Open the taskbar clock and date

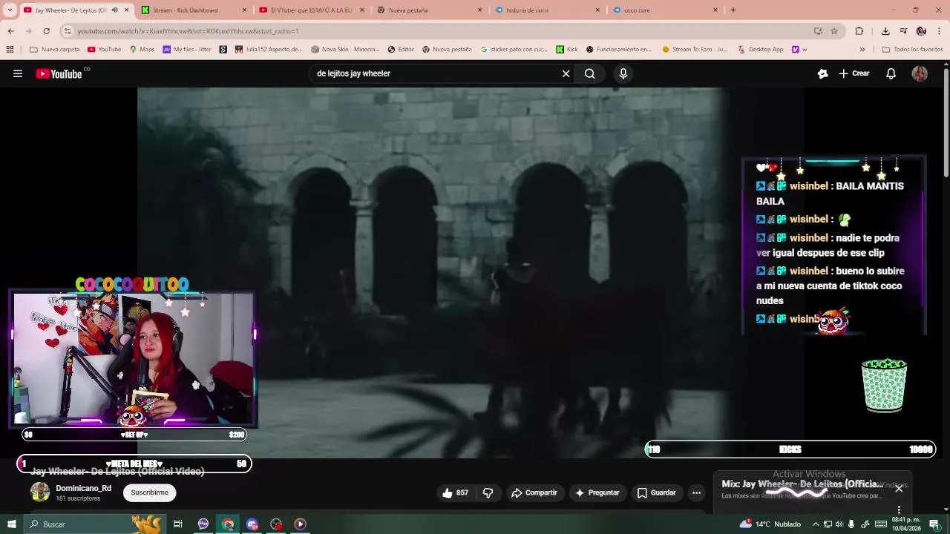[x=906, y=524]
